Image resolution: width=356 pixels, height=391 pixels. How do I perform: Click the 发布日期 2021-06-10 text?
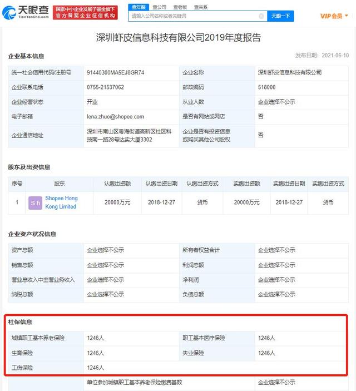click(x=322, y=56)
